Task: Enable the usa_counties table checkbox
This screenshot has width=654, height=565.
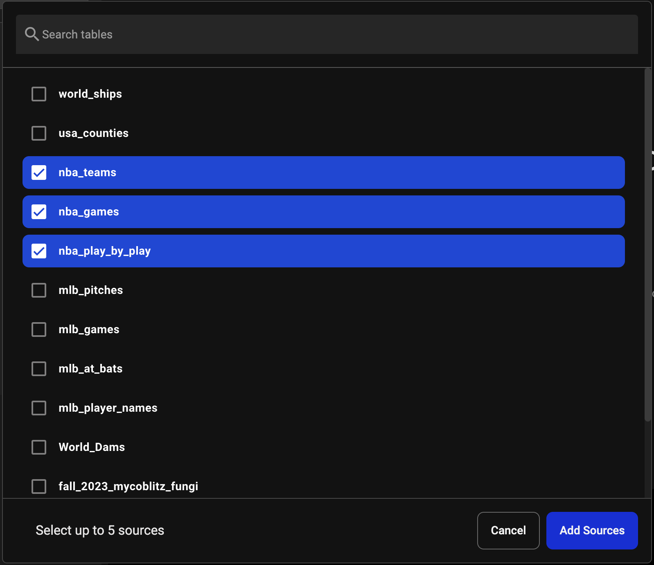Action: [39, 133]
